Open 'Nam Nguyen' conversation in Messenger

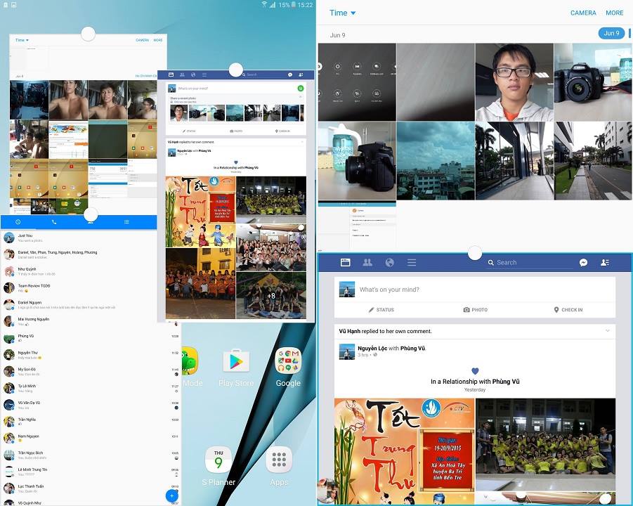pyautogui.click(x=91, y=438)
